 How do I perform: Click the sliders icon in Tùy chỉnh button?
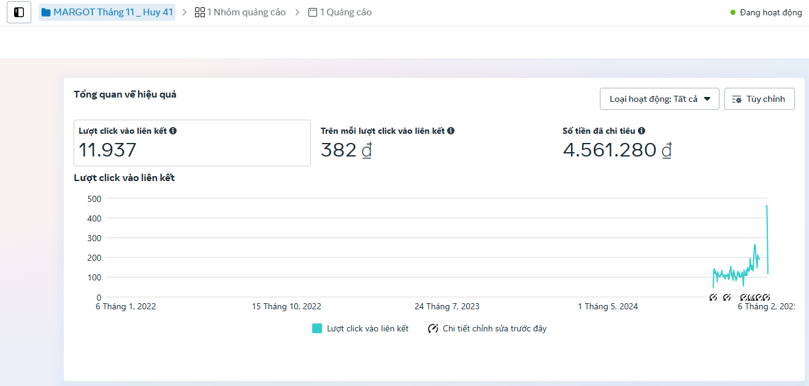pyautogui.click(x=737, y=99)
